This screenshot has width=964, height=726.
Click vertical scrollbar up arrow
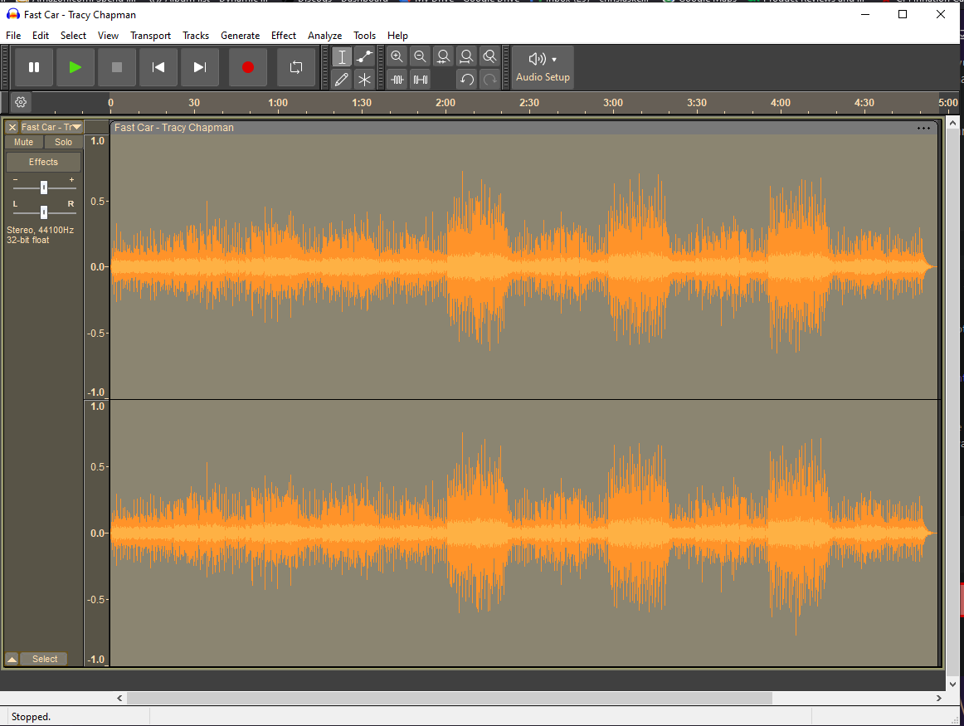coord(953,123)
